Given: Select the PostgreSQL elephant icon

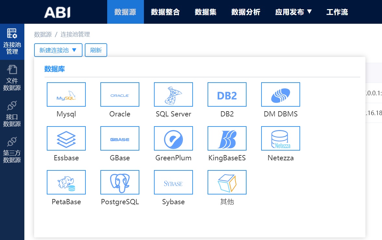Looking at the screenshot, I should coord(120,182).
